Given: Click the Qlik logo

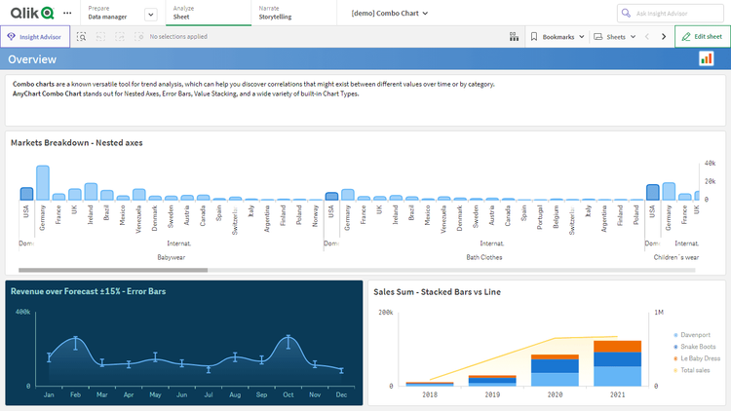Looking at the screenshot, I should (31, 14).
